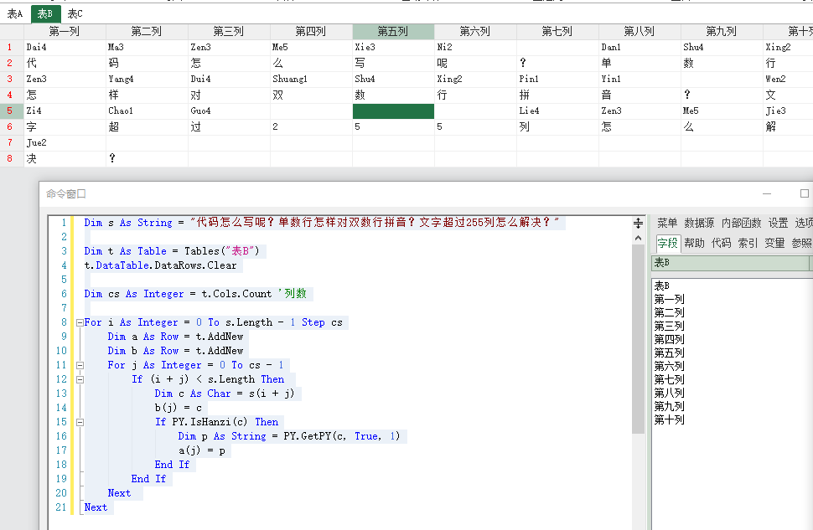Click the cell containing 'Dai4'
Image resolution: width=813 pixels, height=530 pixels.
click(x=65, y=47)
